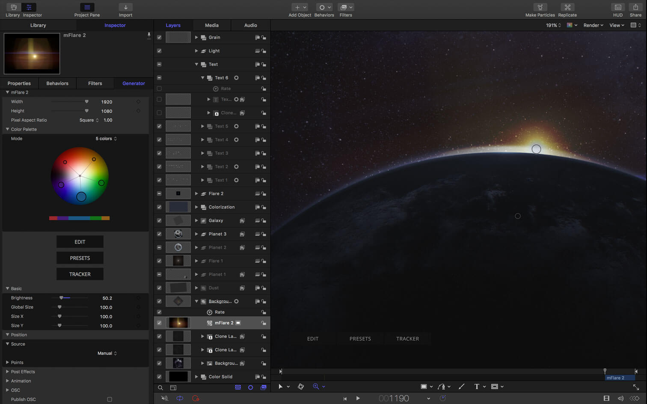Screen dimensions: 647x404
Task: Click the color wheel palette
Action: (80, 176)
